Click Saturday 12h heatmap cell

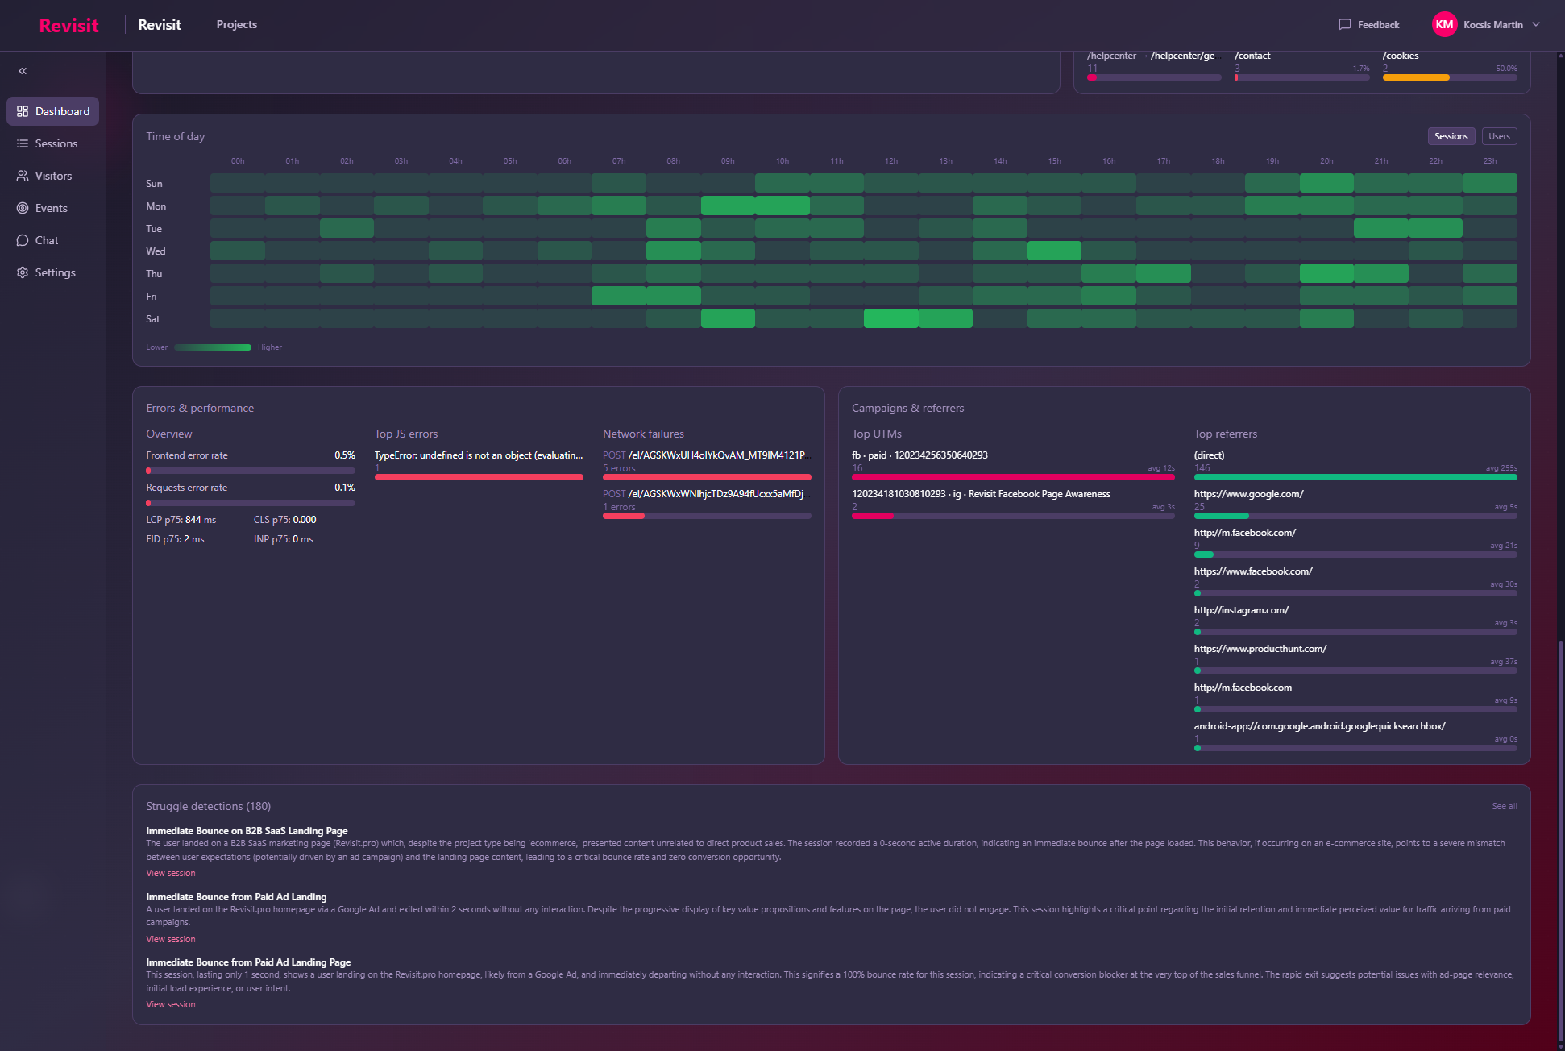890,318
